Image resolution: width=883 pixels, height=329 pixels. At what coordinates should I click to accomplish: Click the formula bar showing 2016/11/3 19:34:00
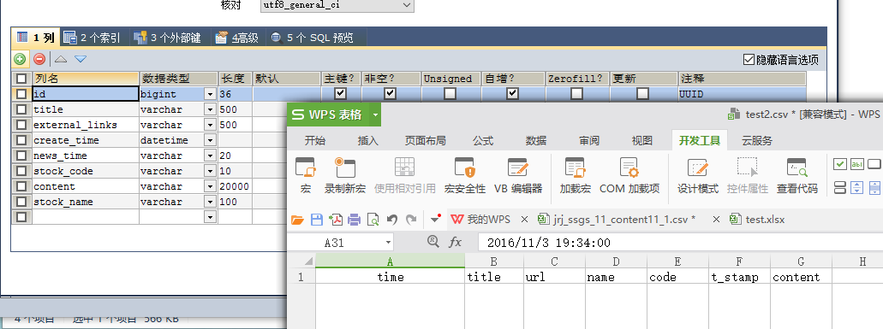[680, 243]
